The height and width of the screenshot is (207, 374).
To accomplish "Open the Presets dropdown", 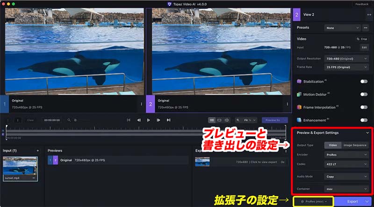I will (342, 28).
